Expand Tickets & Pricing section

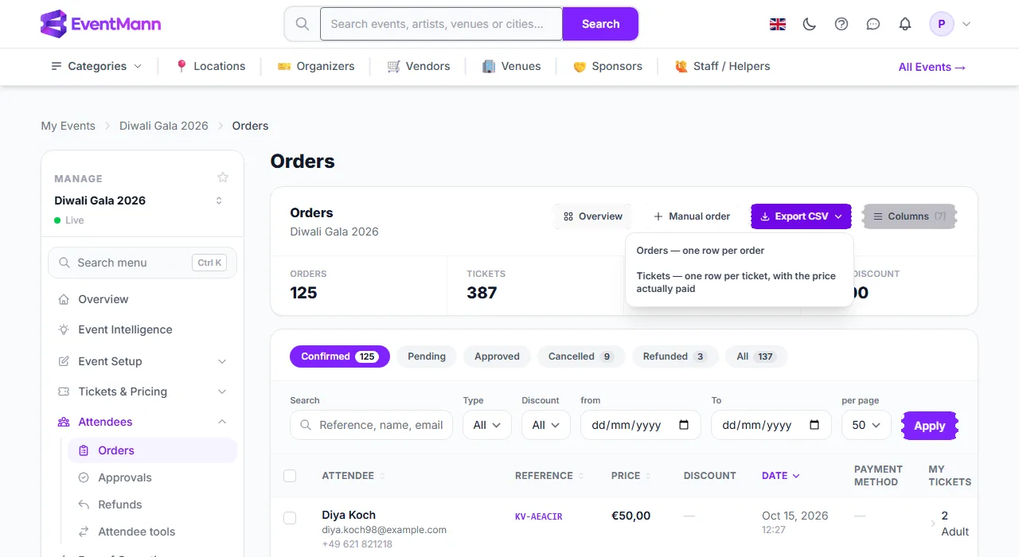click(x=143, y=391)
